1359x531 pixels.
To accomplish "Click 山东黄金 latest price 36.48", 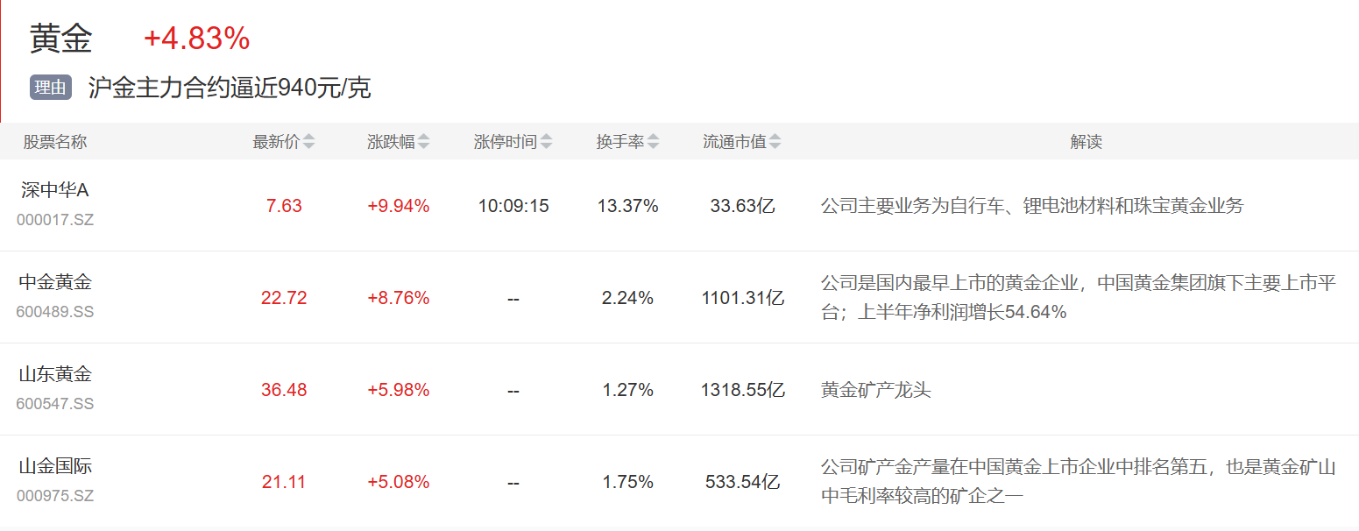I will pos(284,390).
